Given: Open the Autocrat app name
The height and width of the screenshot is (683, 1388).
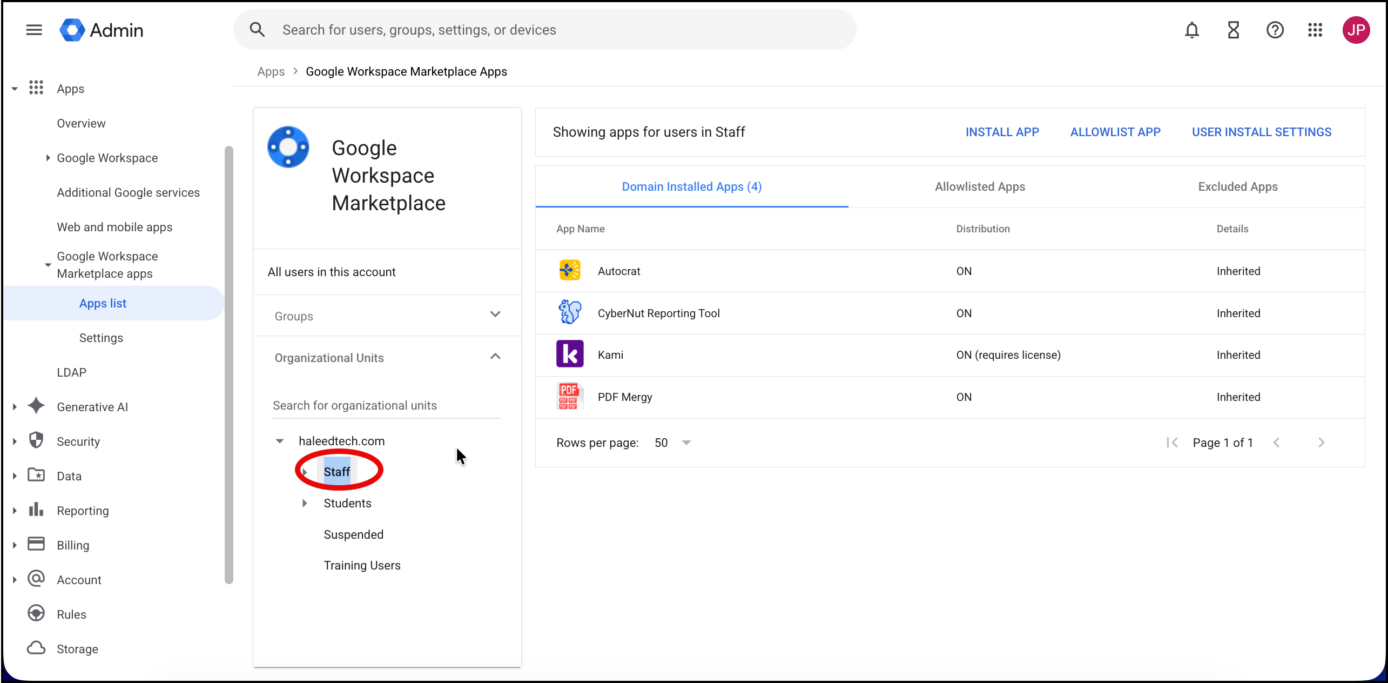Looking at the screenshot, I should tap(619, 271).
